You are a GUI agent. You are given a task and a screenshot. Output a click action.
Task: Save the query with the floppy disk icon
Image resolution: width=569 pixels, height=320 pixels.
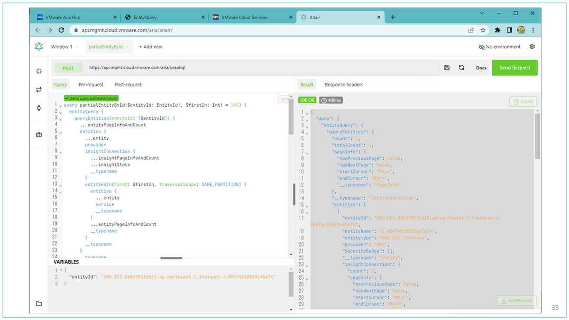pos(447,68)
